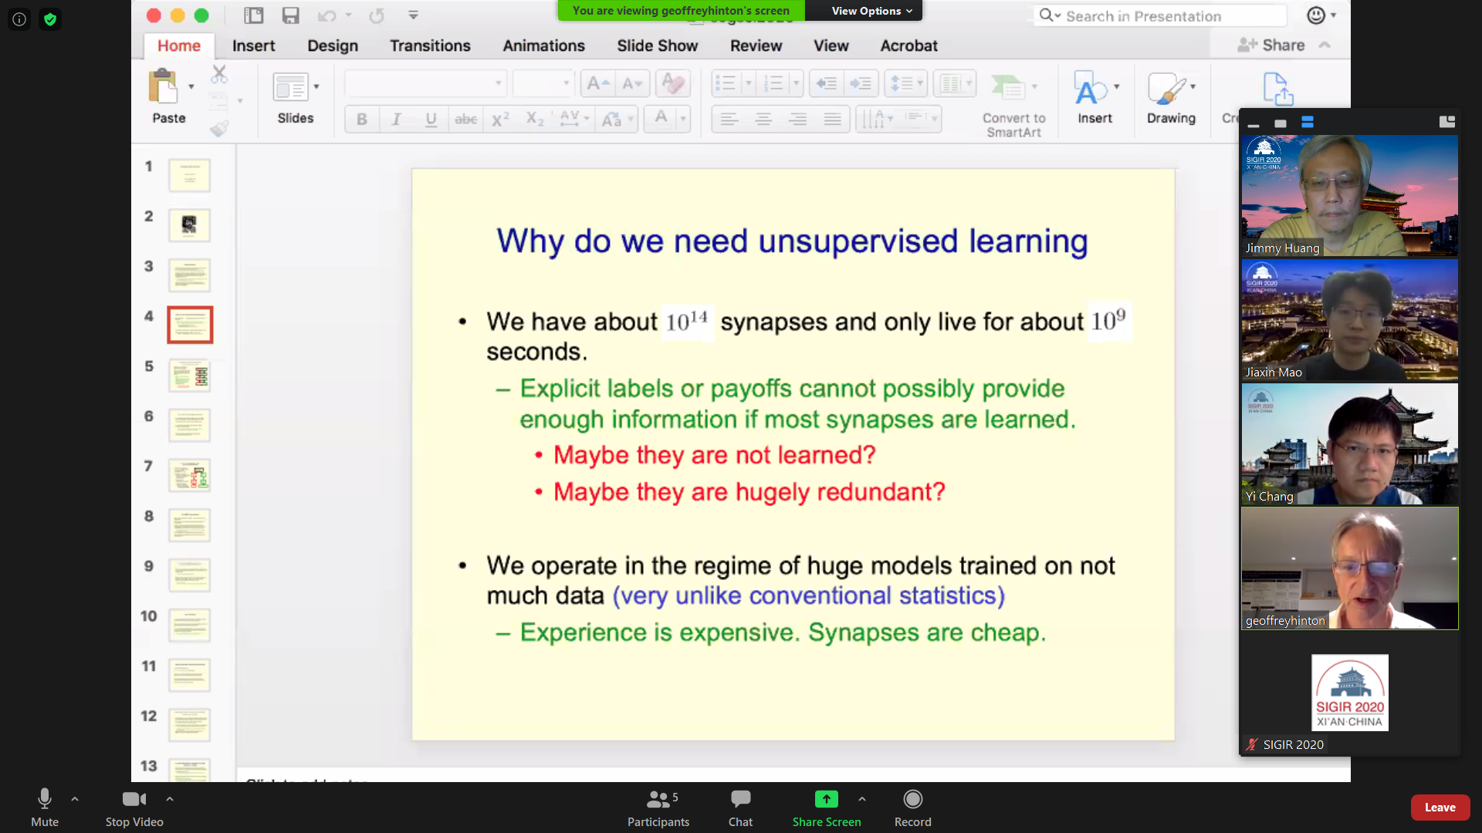The height and width of the screenshot is (833, 1482).
Task: Open the Drawing tools icon
Action: pyautogui.click(x=1166, y=89)
